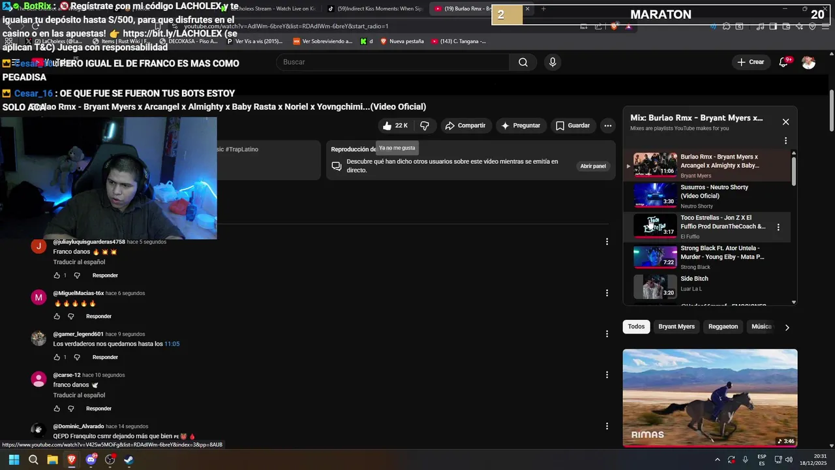
Task: Open Windows taskbar search
Action: 33,460
